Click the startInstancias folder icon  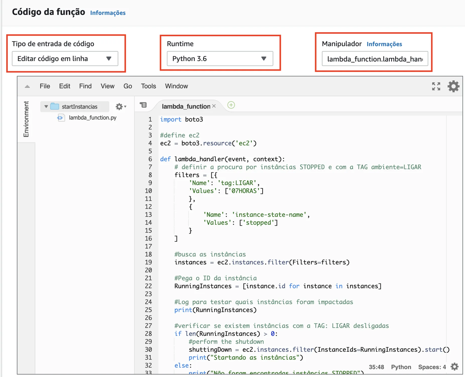(55, 106)
